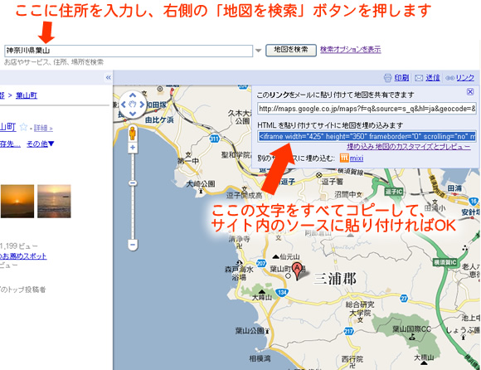Open the first sunset photo thumbnail
Image resolution: width=481 pixels, height=370 pixels.
coord(17,202)
